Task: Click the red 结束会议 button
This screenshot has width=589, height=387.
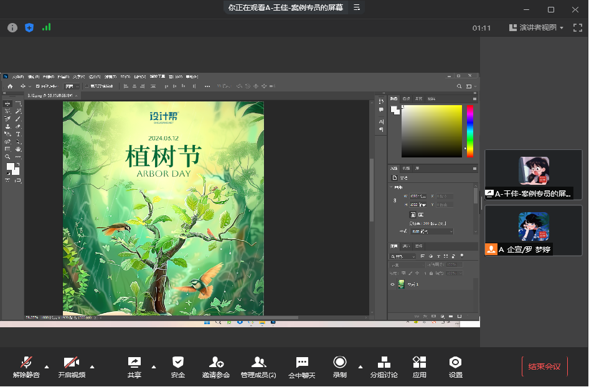Action: tap(544, 366)
